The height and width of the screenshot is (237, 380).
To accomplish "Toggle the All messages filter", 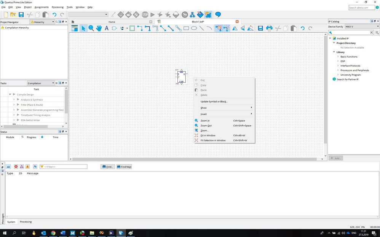I will pyautogui.click(x=8, y=166).
